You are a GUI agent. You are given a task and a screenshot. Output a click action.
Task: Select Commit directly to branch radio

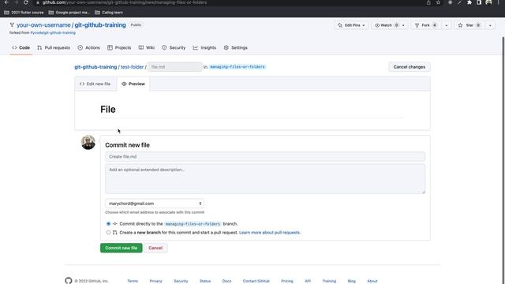[108, 223]
